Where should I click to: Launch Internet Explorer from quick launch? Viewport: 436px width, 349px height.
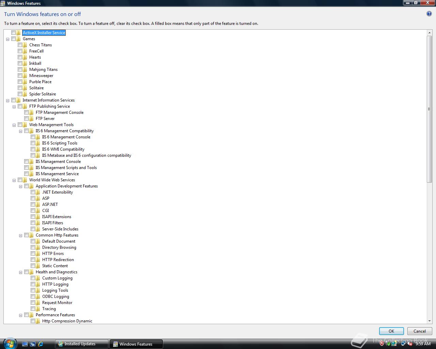41,344
